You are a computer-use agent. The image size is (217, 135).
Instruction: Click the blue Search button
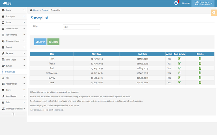(40, 42)
